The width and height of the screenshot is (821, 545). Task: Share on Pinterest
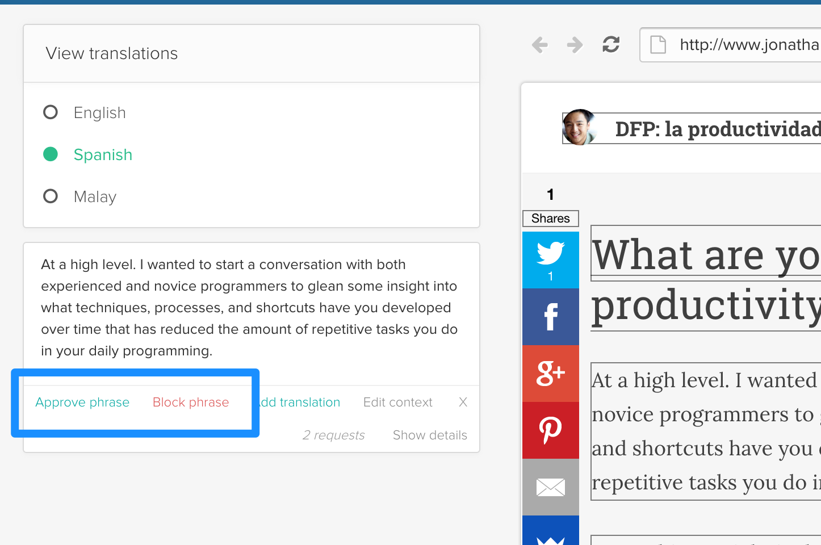click(x=551, y=430)
